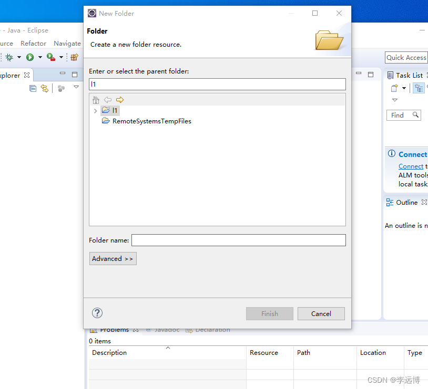
Task: Open the Refactor menu
Action: click(x=33, y=43)
